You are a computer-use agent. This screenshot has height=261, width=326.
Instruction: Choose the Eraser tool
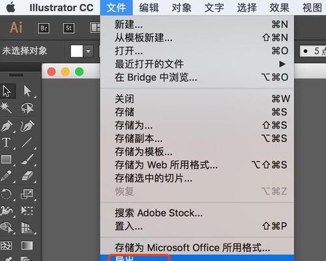click(x=27, y=176)
